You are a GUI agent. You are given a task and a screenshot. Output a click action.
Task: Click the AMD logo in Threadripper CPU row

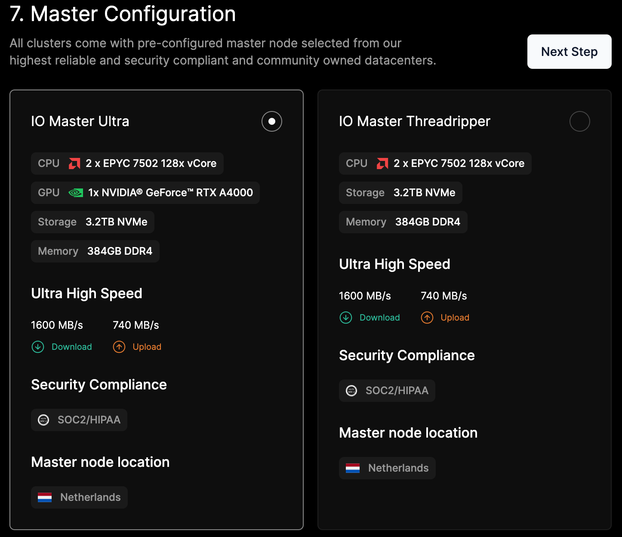(382, 164)
